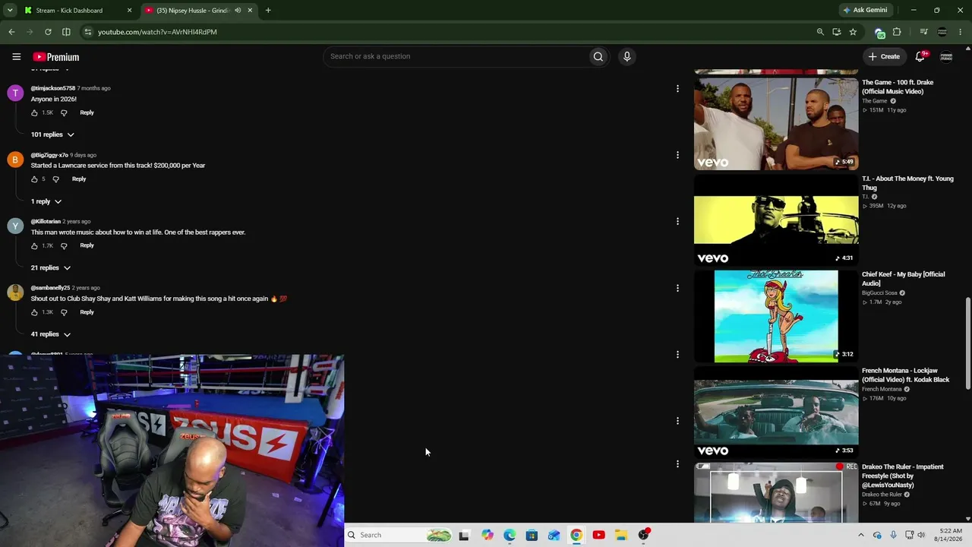
Task: Open the Chrome extensions puzzle icon
Action: pos(897,32)
